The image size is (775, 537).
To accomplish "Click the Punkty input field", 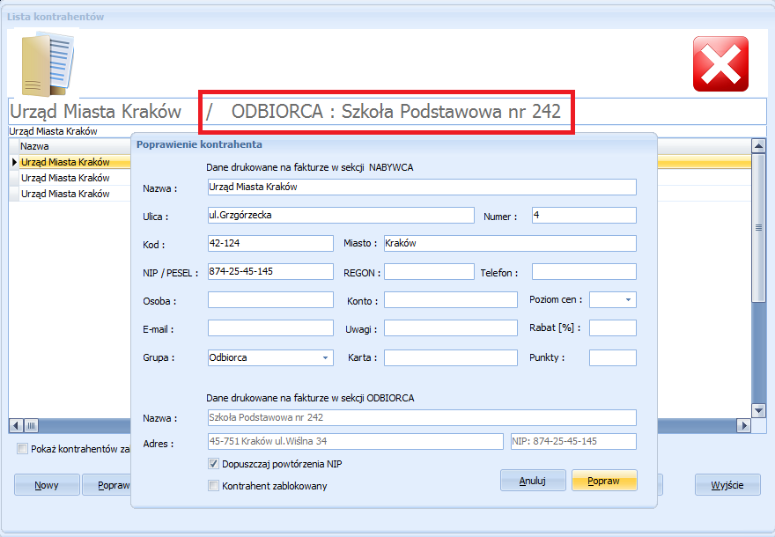I will coord(613,357).
